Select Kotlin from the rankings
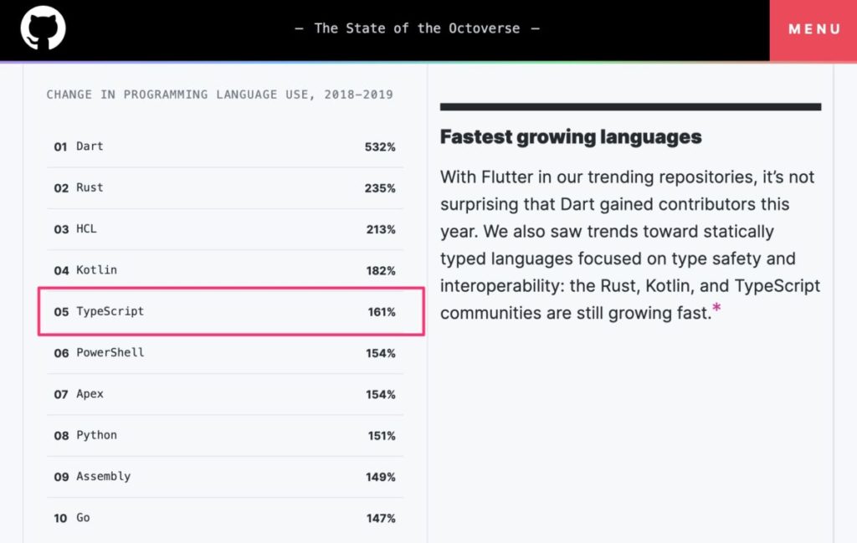This screenshot has width=857, height=543. [x=90, y=270]
